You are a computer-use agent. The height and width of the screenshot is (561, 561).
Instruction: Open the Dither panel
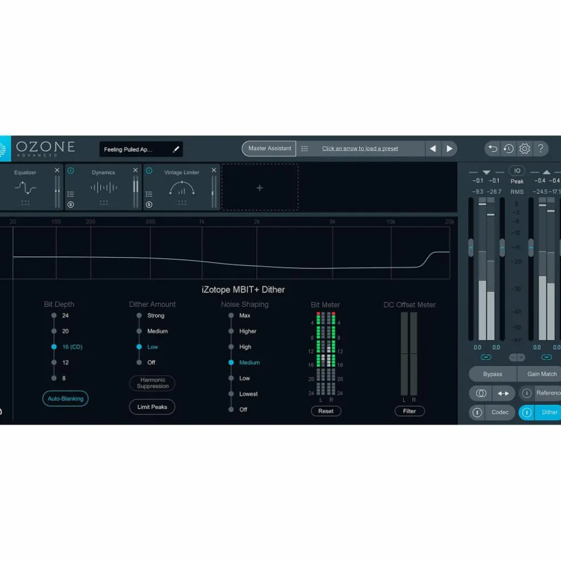point(548,413)
